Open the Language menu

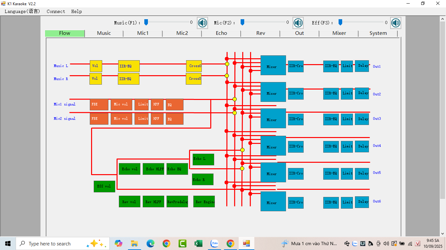pos(22,11)
